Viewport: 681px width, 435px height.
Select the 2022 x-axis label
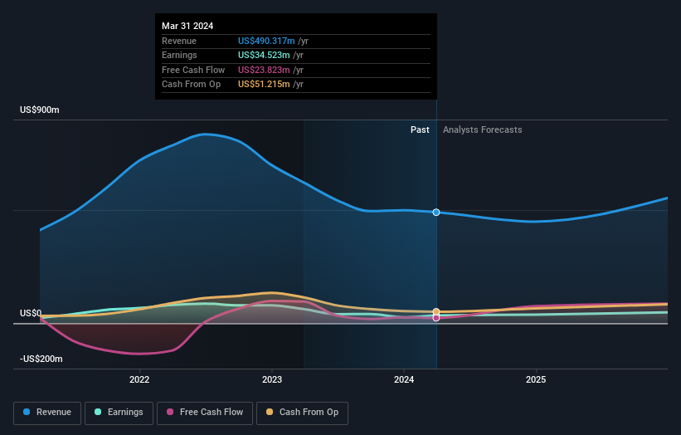tap(139, 379)
